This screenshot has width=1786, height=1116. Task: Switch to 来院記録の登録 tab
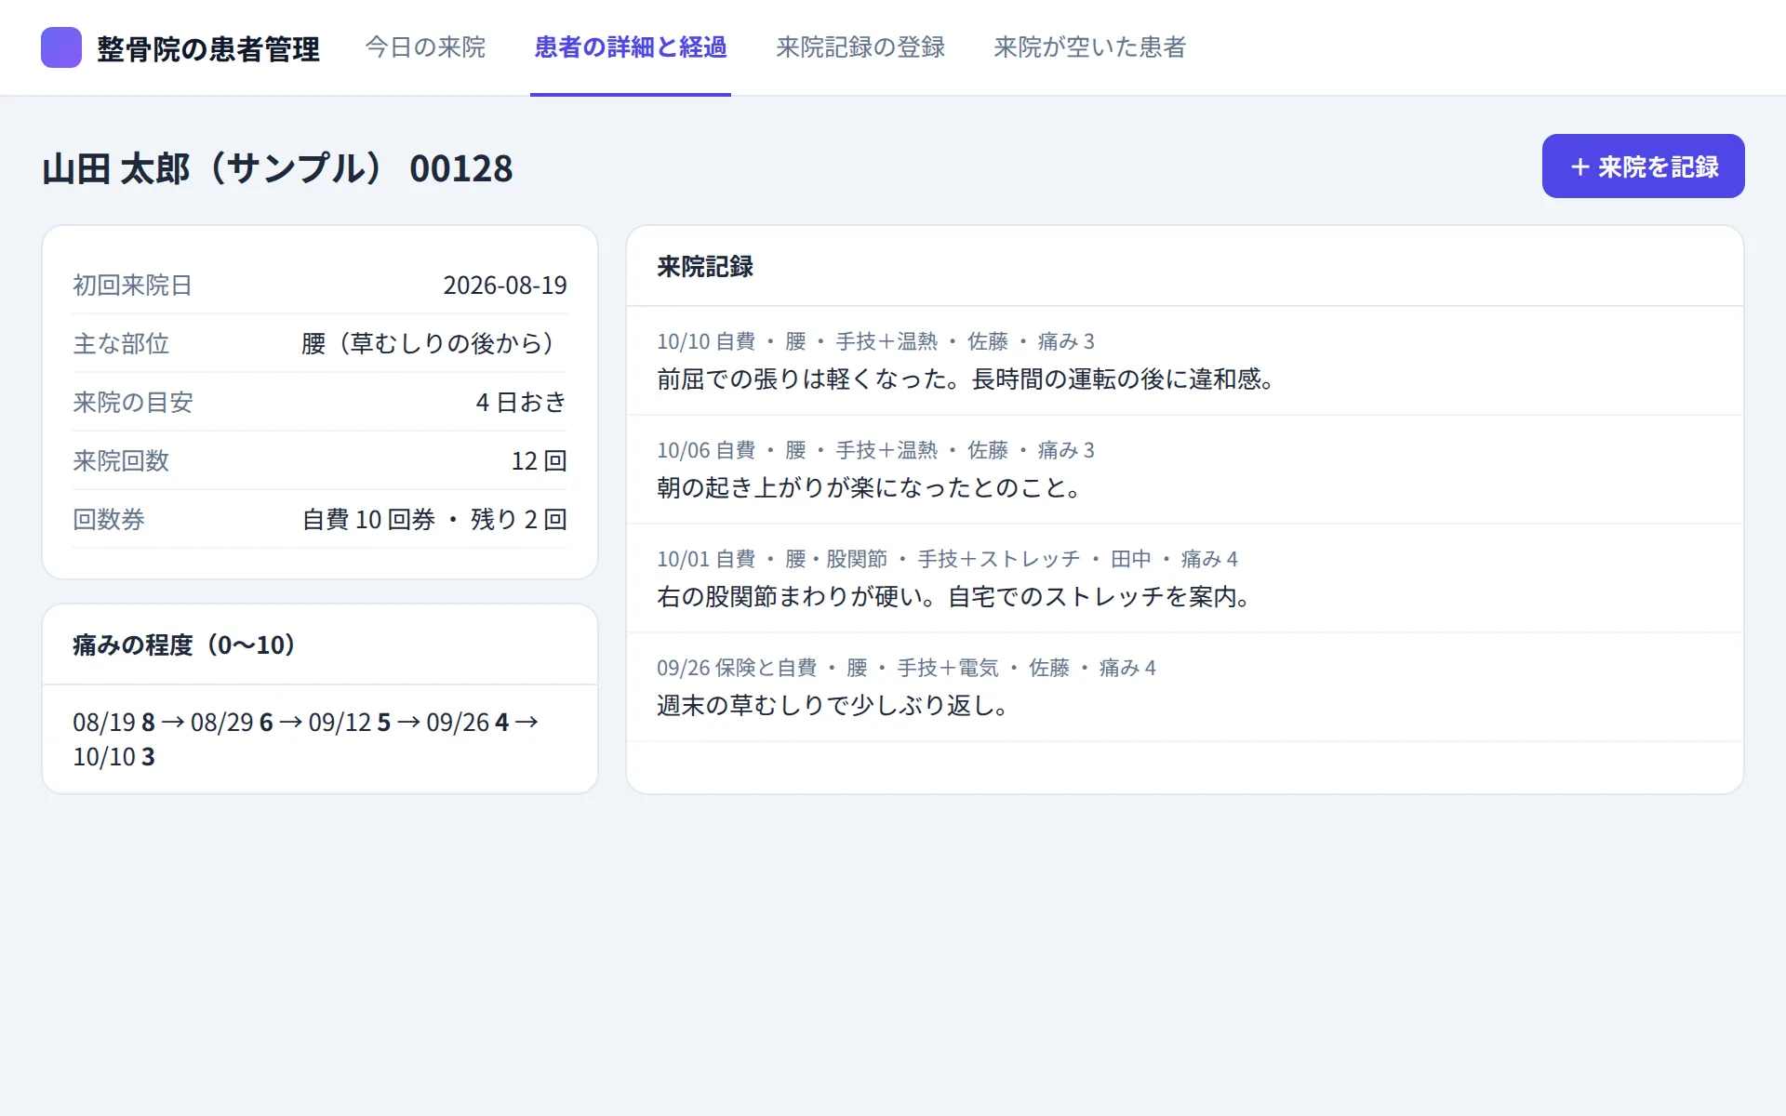[860, 47]
